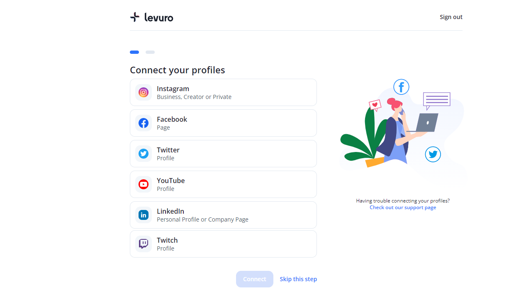Select the YouTube Profile option
The width and height of the screenshot is (526, 299).
(x=223, y=184)
